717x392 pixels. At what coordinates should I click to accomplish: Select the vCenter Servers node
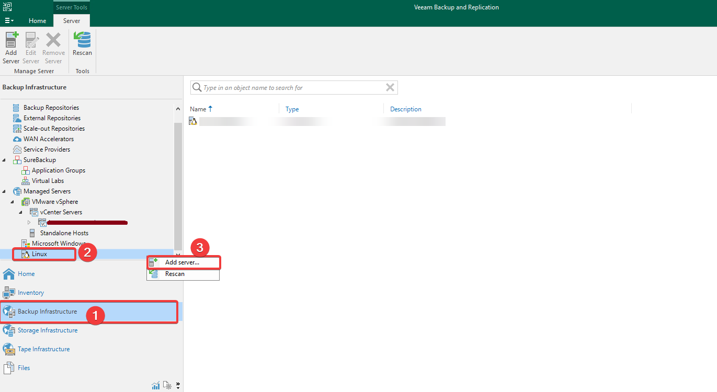(61, 212)
